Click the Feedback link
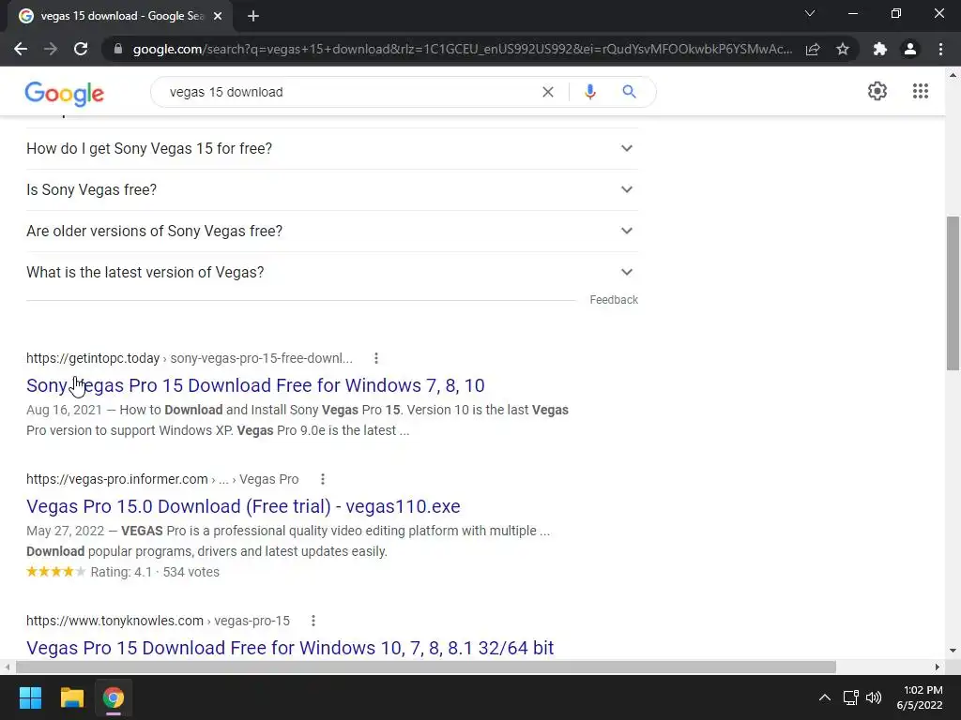This screenshot has height=720, width=961. tap(614, 300)
